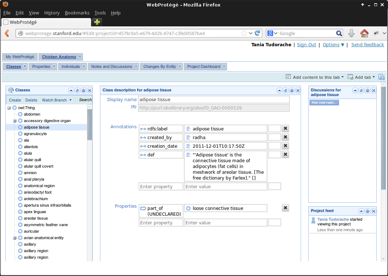Close the Discussions for adipose tissue panel
The image size is (388, 276).
pos(374,91)
